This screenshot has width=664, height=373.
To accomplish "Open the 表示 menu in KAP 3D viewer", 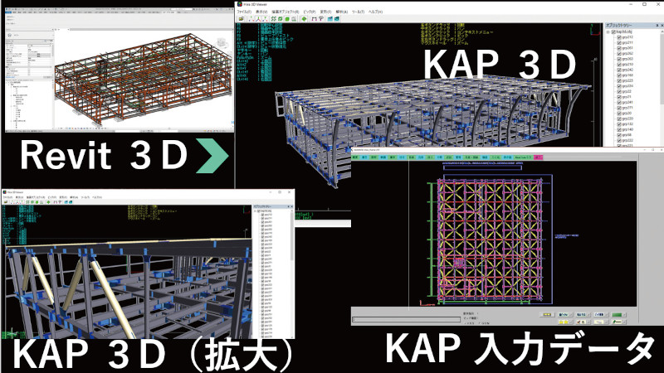I will click(261, 12).
